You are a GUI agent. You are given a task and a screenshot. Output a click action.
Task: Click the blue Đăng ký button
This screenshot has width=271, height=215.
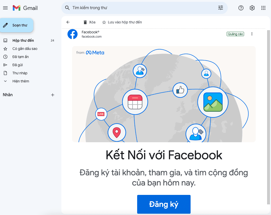click(x=164, y=204)
